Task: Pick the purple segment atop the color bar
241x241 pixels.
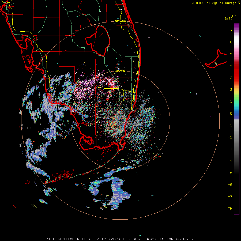Action: [236, 27]
